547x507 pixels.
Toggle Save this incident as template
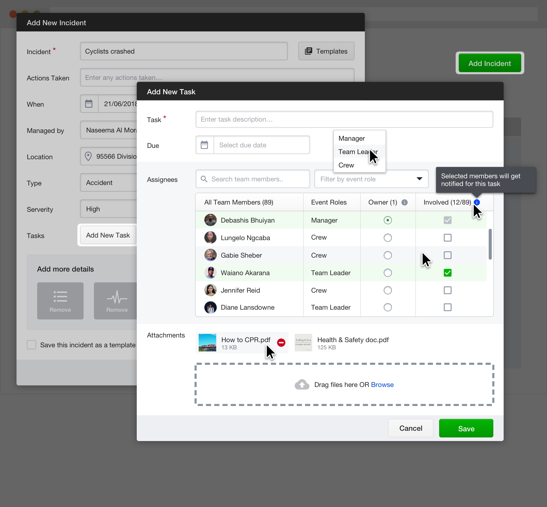[31, 344]
